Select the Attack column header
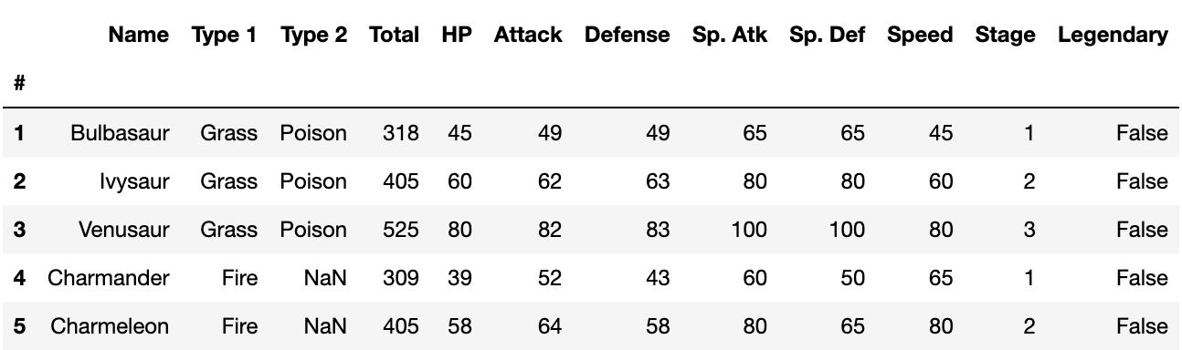The image size is (1182, 350). (x=527, y=36)
